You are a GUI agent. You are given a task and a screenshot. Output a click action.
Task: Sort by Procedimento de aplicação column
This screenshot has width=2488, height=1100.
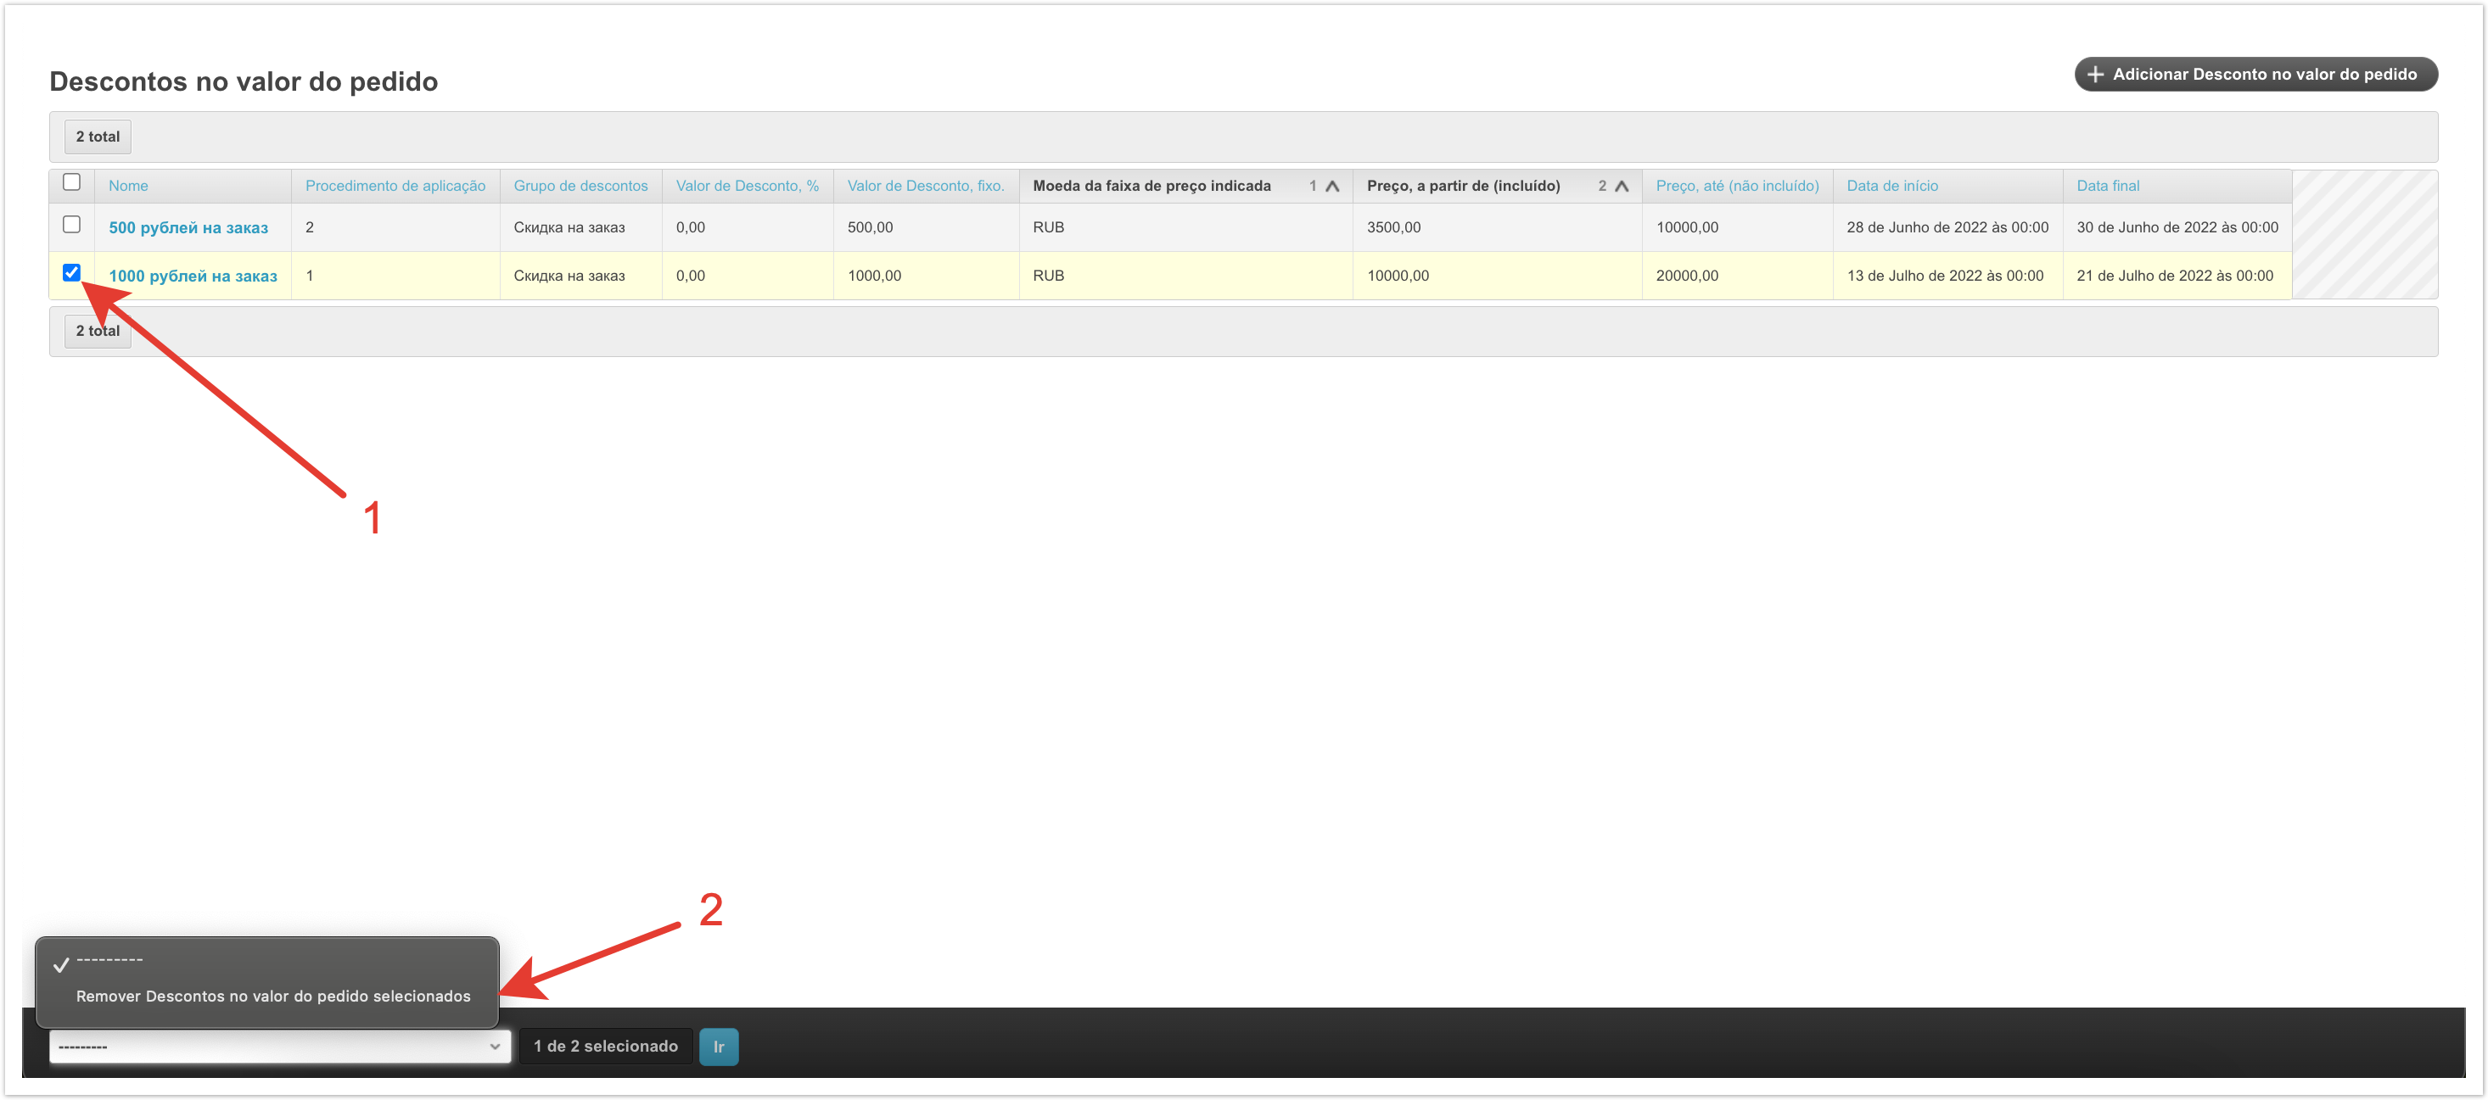click(395, 187)
